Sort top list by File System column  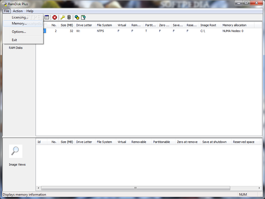[106, 25]
